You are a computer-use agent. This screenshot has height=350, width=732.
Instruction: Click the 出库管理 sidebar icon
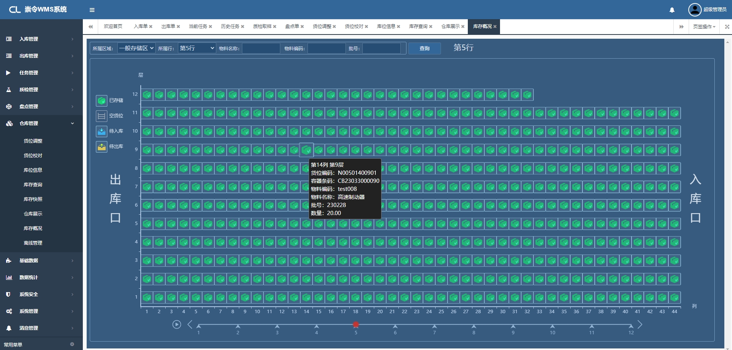(x=9, y=56)
